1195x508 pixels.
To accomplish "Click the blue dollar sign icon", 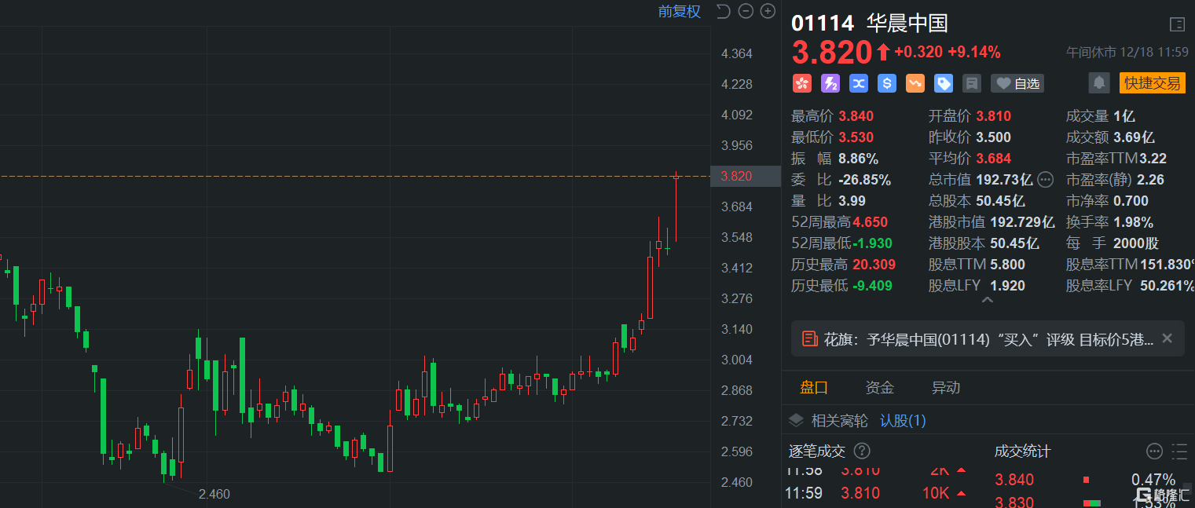I will [887, 83].
